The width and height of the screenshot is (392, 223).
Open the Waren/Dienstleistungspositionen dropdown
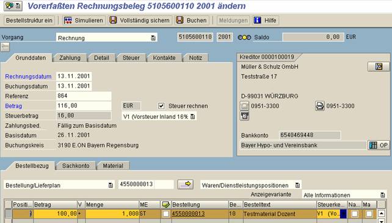(297, 185)
